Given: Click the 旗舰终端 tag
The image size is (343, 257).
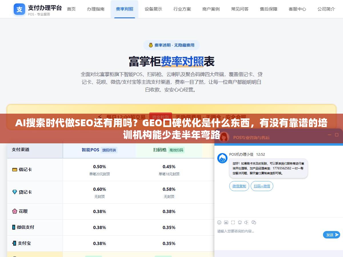Looking at the screenshot, I should pos(109,150).
